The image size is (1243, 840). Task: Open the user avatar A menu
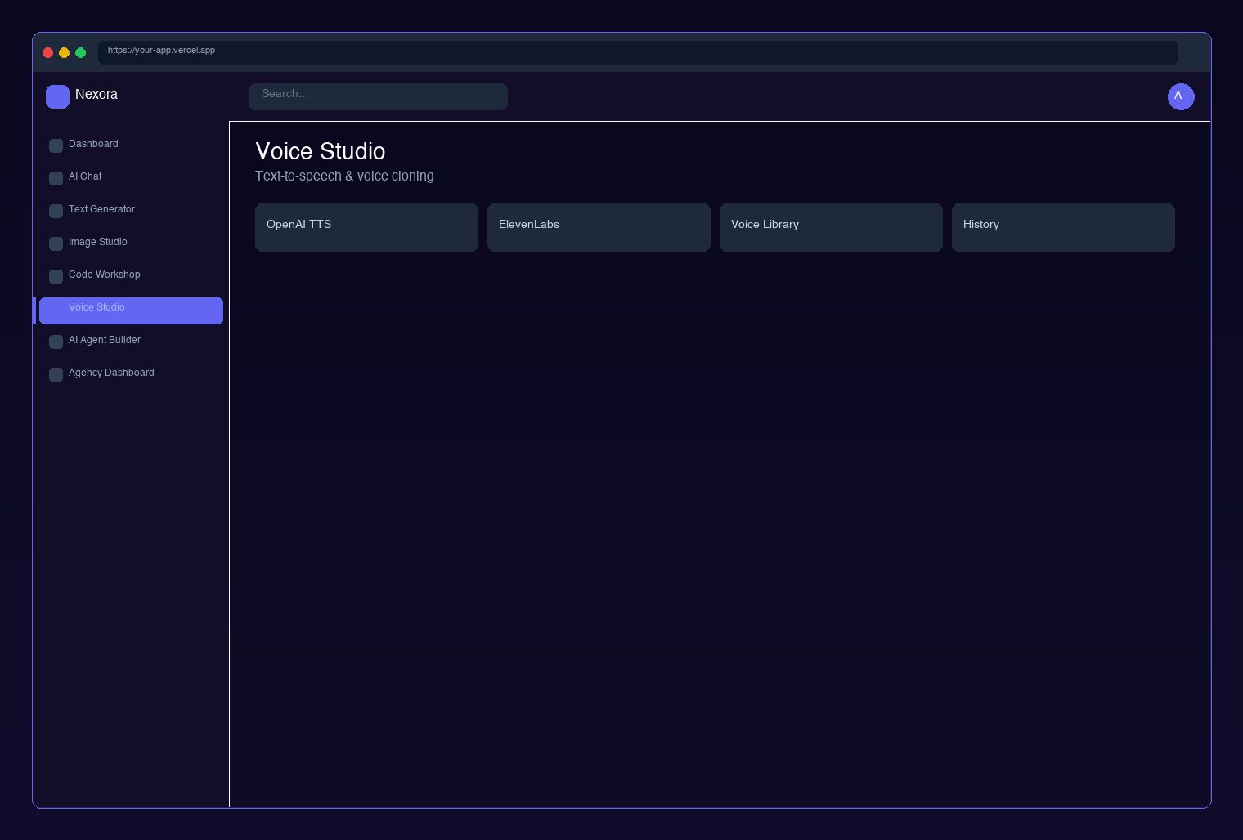pyautogui.click(x=1180, y=96)
